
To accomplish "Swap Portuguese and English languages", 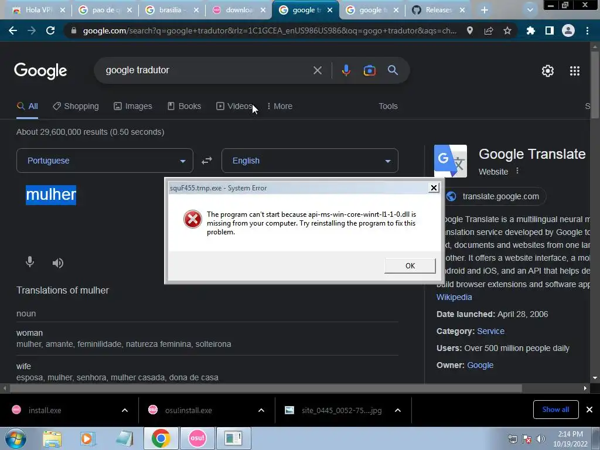I will [207, 161].
